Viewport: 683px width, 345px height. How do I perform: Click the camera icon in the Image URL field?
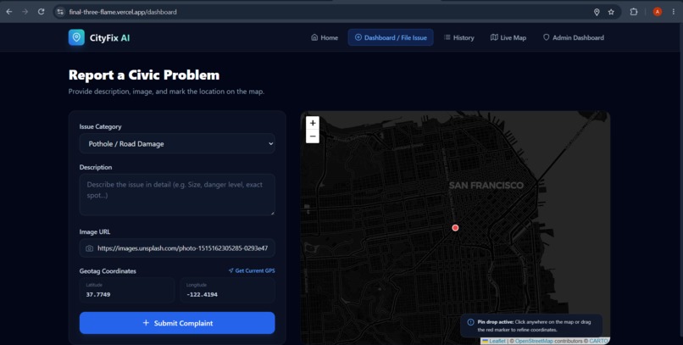(x=89, y=248)
